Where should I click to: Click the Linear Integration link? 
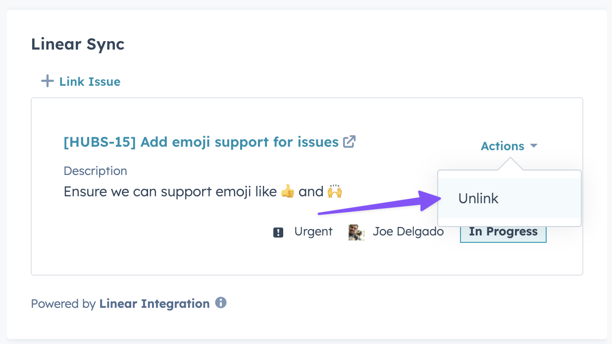click(x=154, y=303)
